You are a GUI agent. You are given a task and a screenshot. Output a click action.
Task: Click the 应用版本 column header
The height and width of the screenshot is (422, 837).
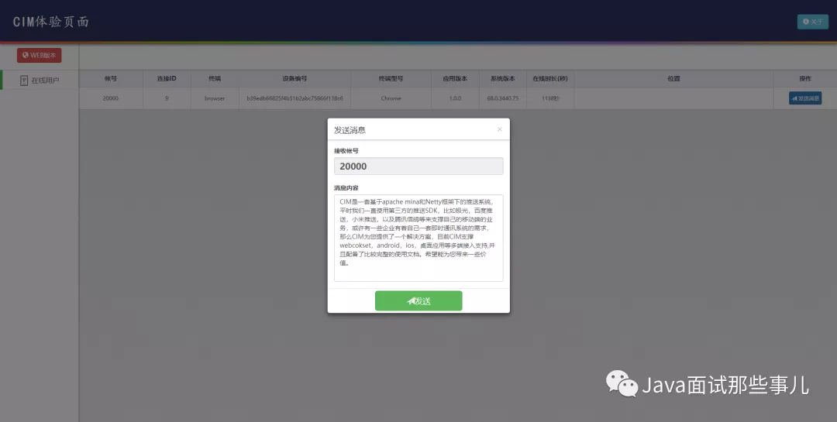pyautogui.click(x=455, y=78)
